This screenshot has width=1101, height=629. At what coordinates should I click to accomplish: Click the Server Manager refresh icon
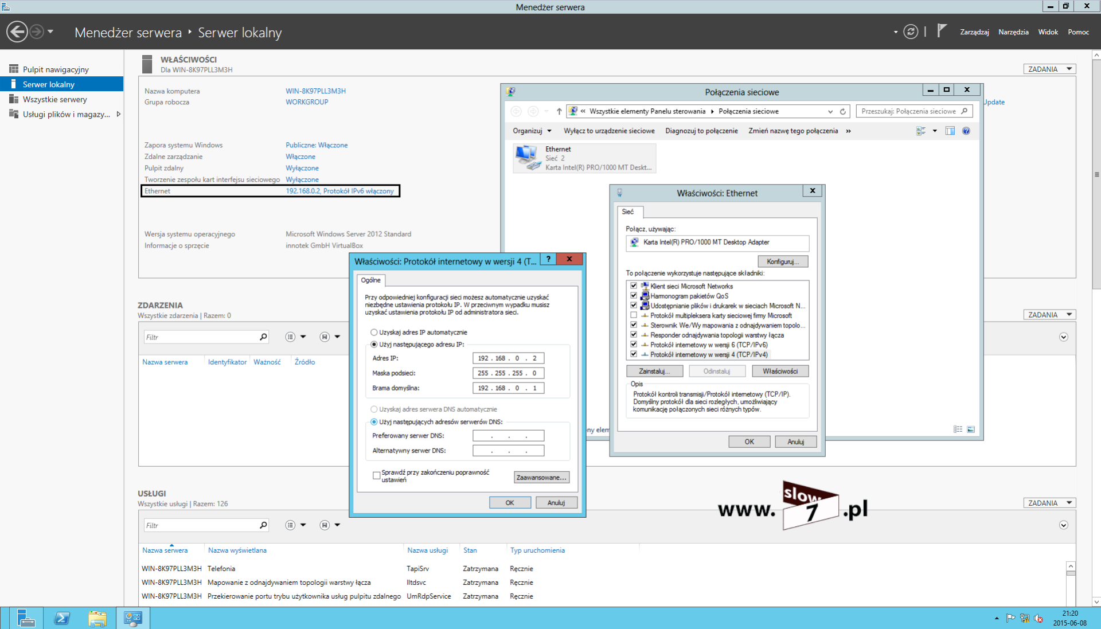point(911,32)
